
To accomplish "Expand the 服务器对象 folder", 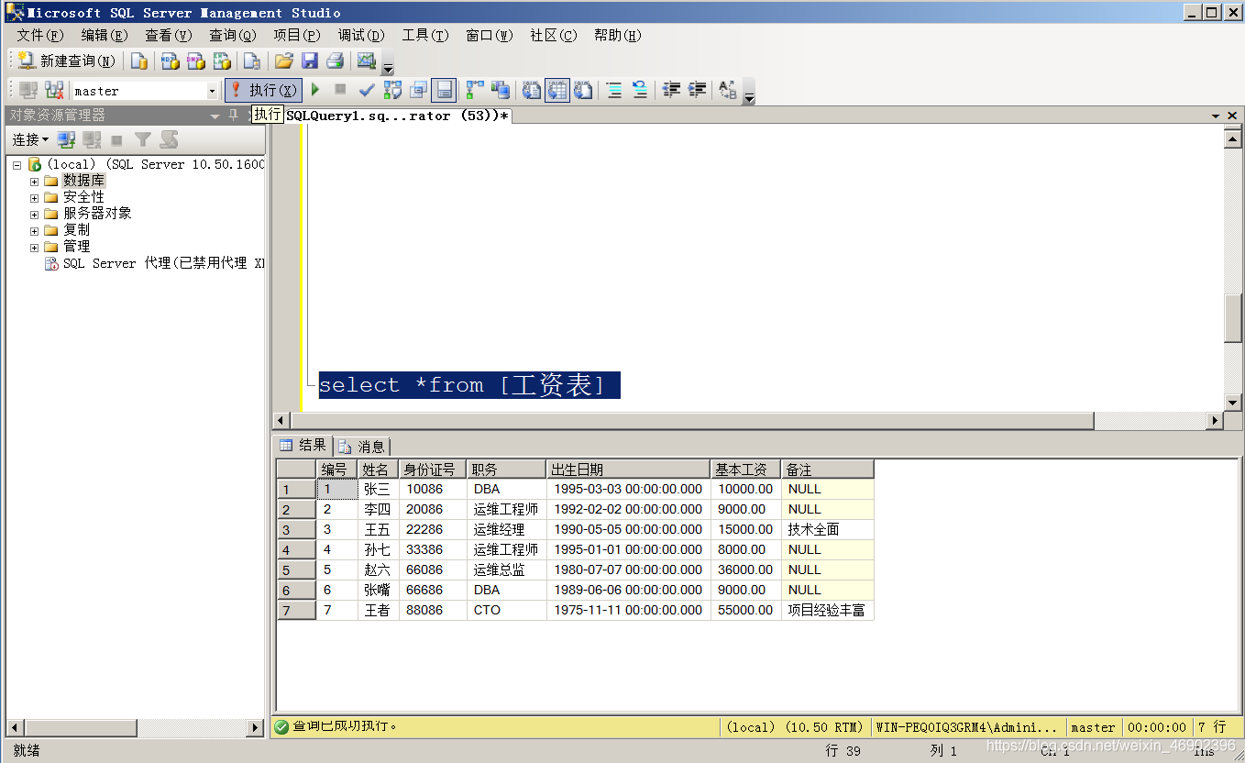I will click(x=35, y=214).
